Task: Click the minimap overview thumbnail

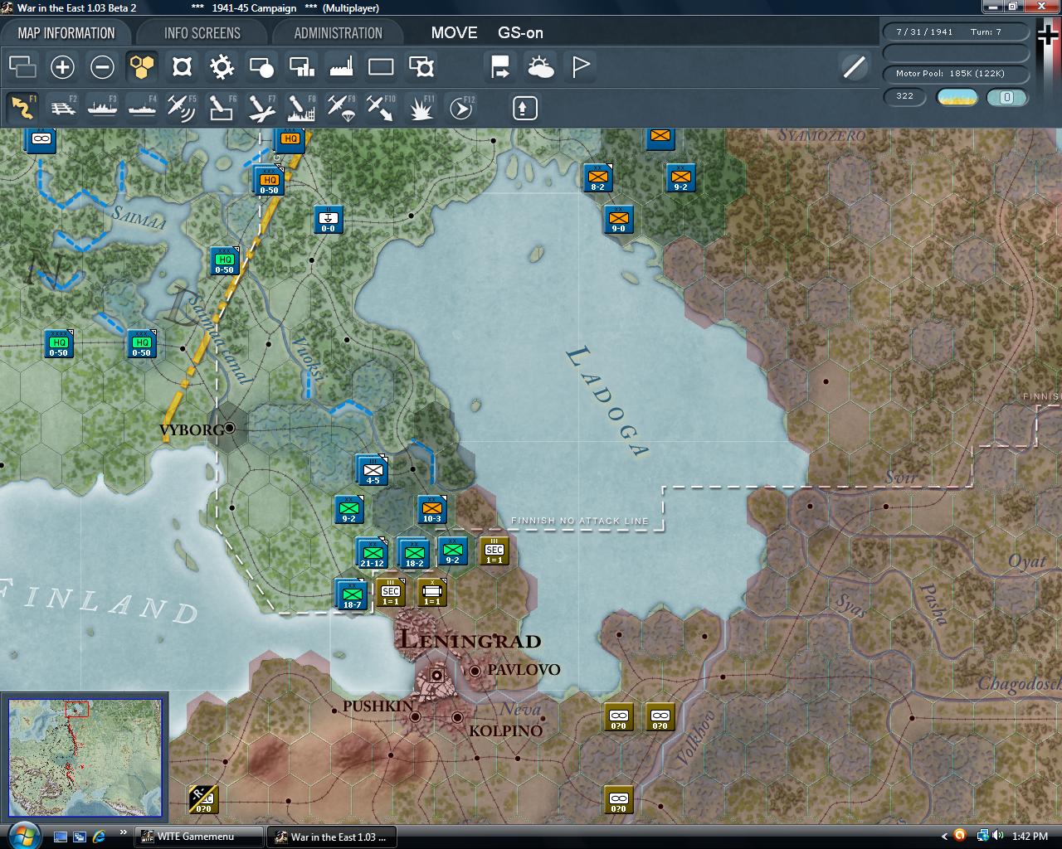Action: [x=85, y=758]
